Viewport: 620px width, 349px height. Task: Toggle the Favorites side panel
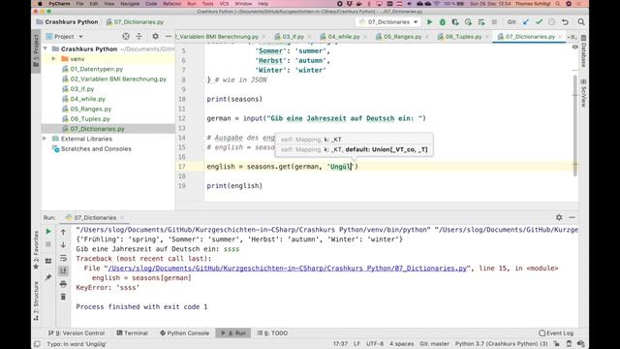tap(36, 250)
